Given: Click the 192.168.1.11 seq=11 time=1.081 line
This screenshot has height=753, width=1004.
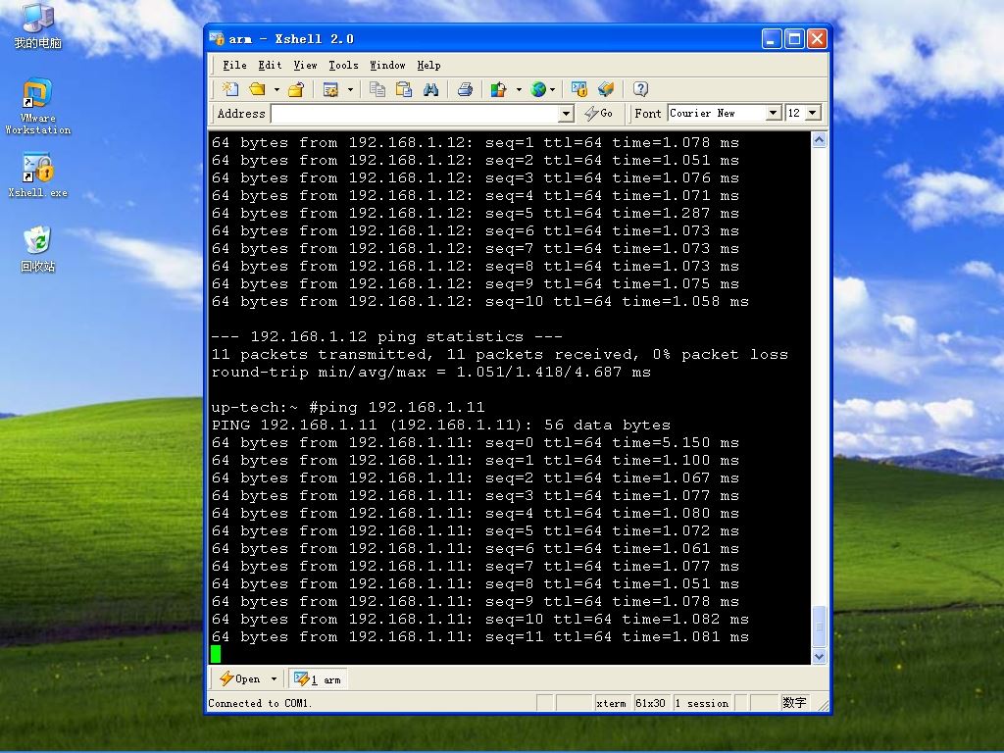Looking at the screenshot, I should (480, 637).
